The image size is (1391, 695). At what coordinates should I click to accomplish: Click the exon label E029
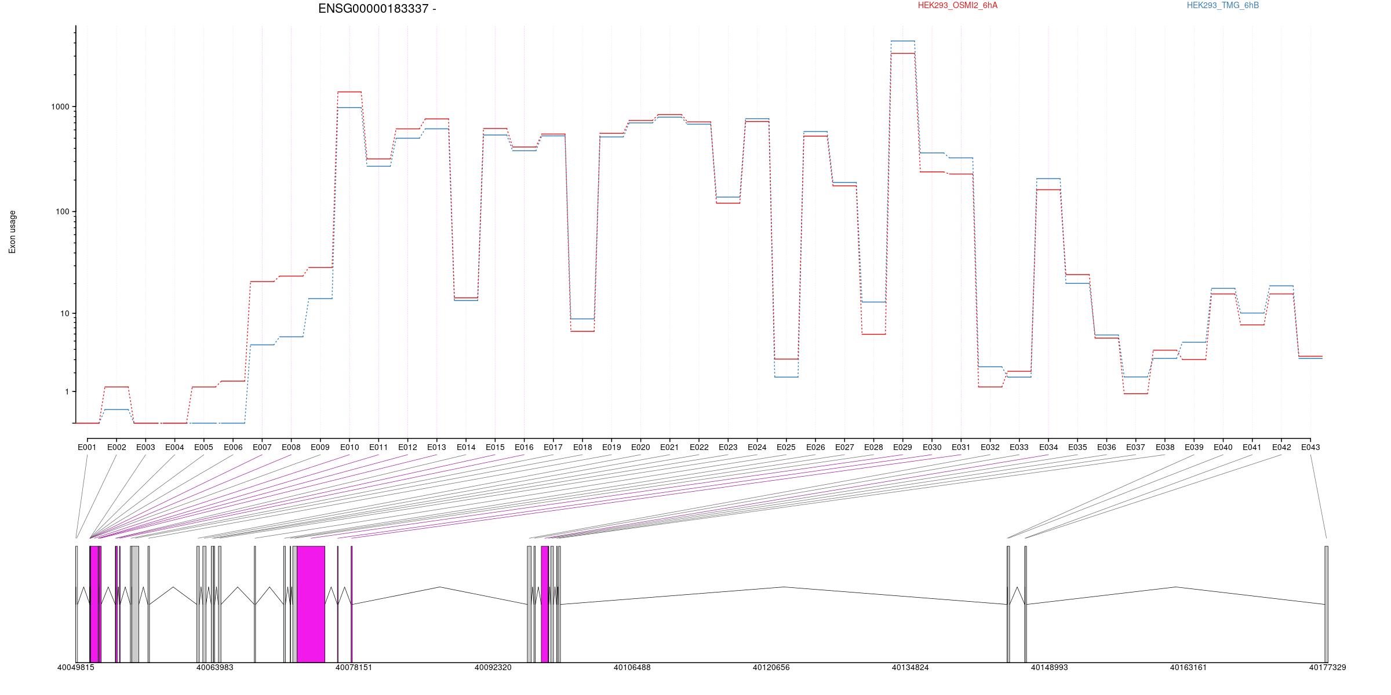(902, 447)
